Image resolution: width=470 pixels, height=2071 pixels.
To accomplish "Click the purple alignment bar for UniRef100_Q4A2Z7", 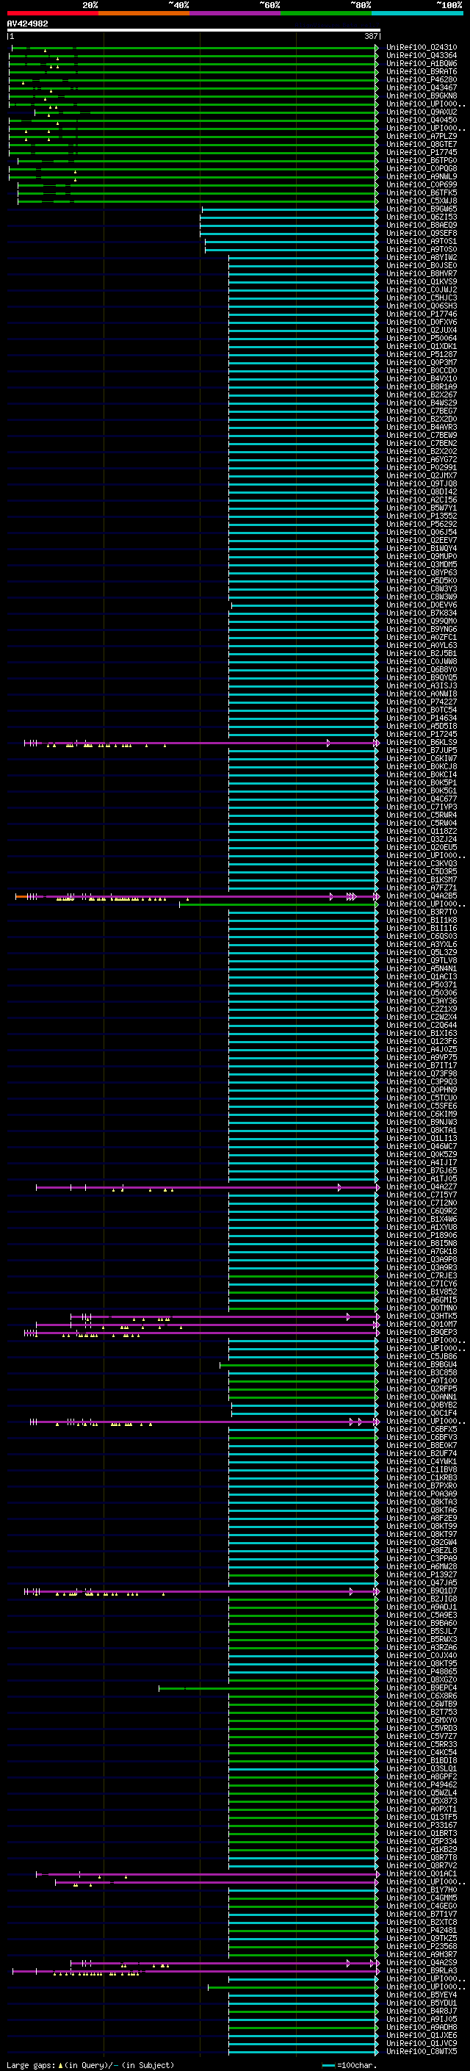I will click(207, 1187).
